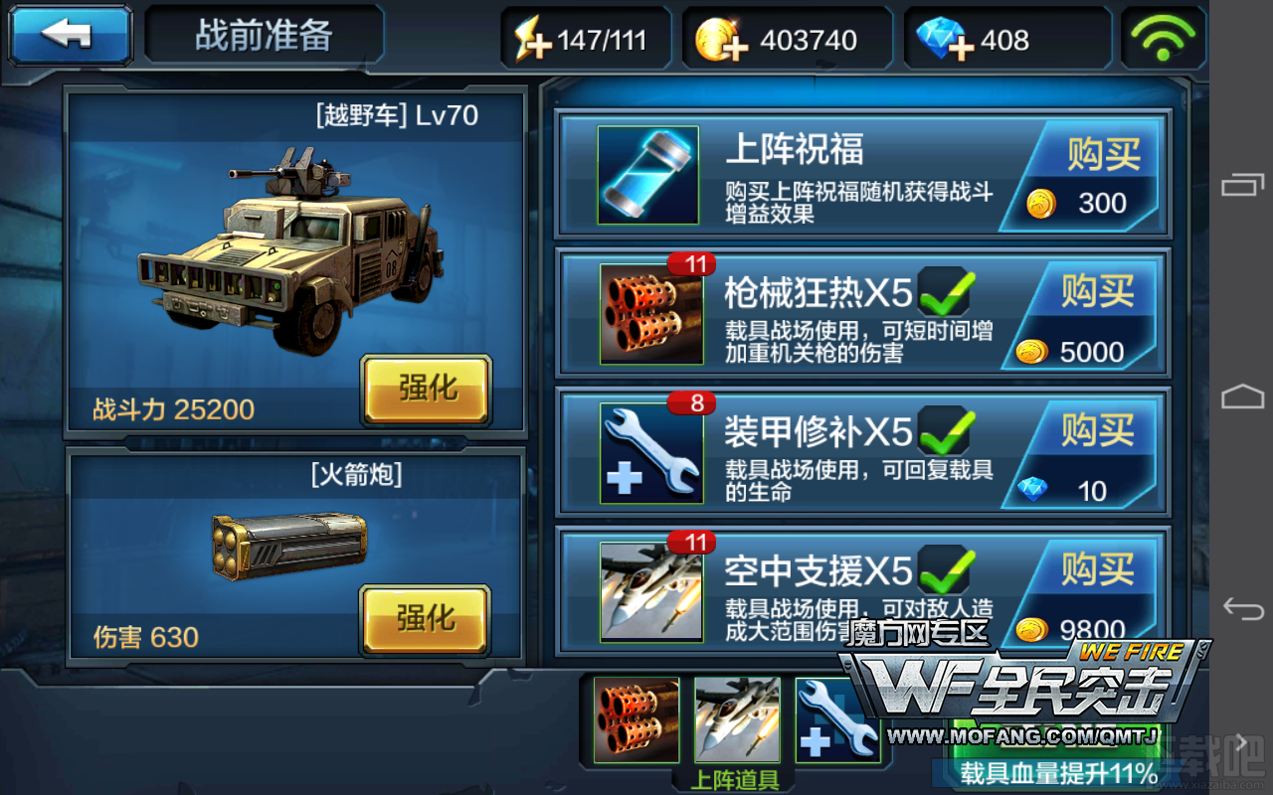Add diamonds via the blue gem plus icon
1273x795 pixels.
[x=944, y=41]
